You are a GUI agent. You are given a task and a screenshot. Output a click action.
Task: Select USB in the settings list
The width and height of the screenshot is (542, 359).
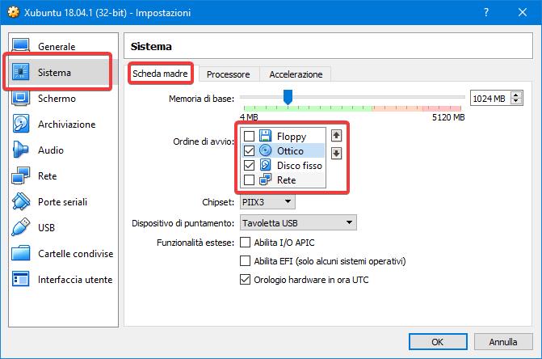pos(63,227)
